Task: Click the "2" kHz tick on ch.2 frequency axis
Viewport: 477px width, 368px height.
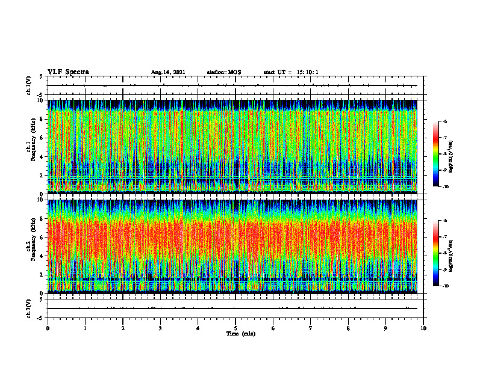Action: (x=42, y=275)
